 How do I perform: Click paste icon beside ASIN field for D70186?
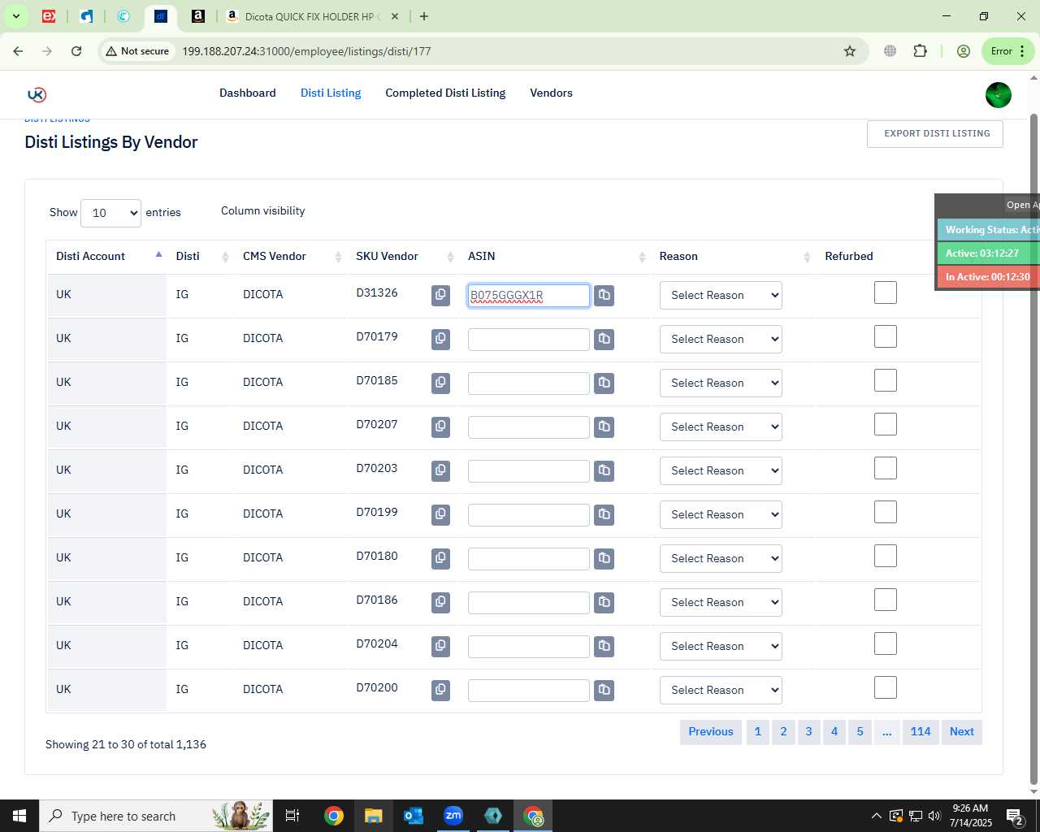click(604, 602)
